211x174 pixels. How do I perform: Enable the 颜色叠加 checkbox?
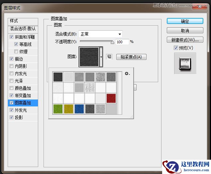[11, 88]
